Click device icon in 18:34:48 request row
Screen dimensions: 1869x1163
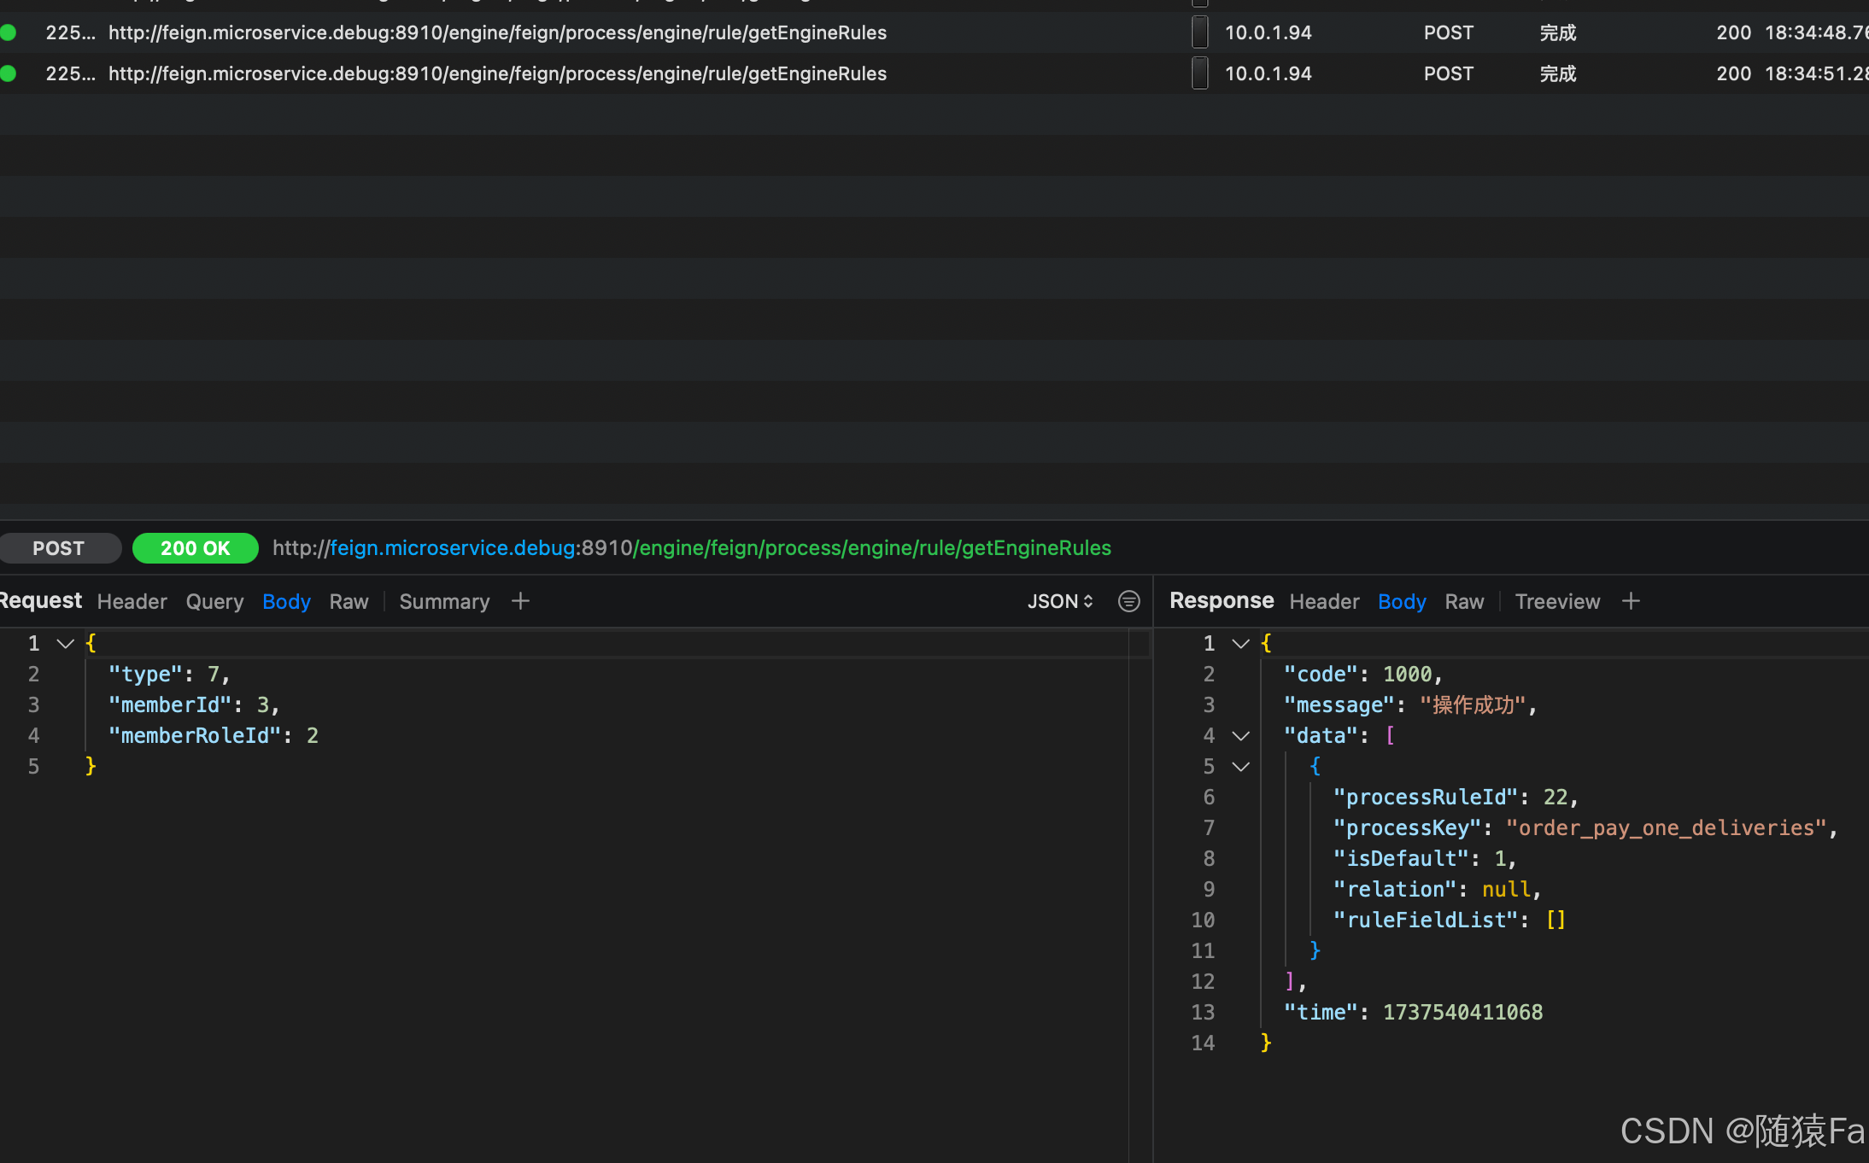(1199, 32)
